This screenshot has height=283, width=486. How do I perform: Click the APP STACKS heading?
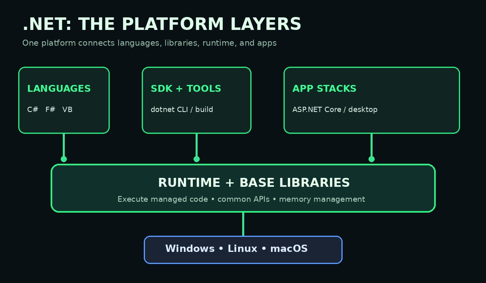324,89
